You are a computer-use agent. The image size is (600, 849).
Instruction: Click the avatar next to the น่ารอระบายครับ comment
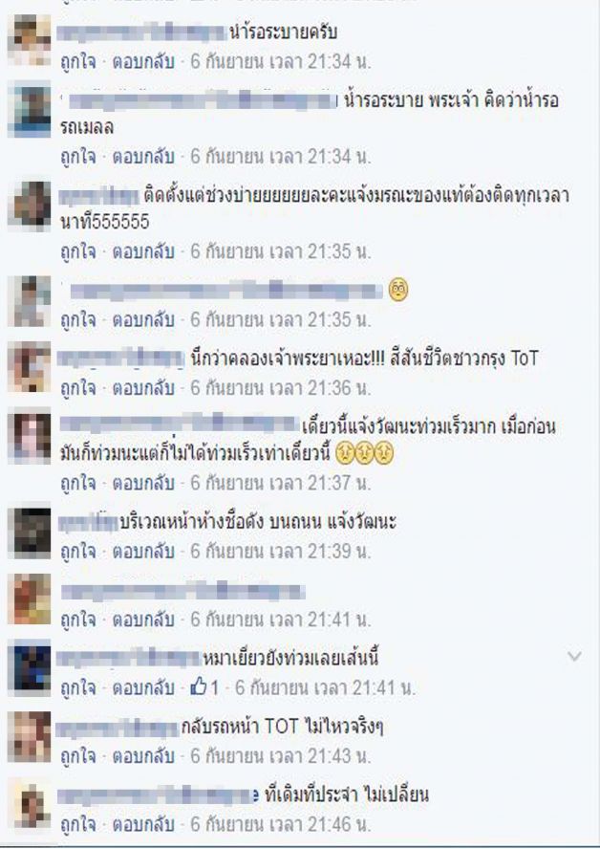[x=30, y=39]
